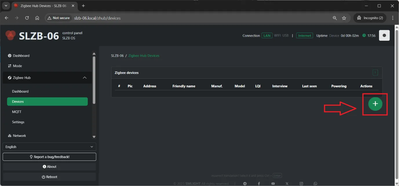Click the green plus add device button
This screenshot has height=186, width=399.
click(x=375, y=104)
